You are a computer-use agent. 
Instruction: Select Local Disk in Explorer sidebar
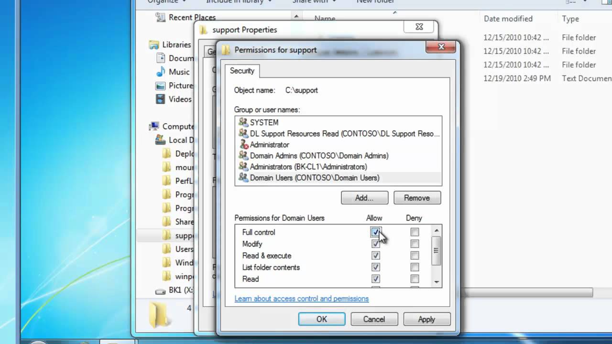point(175,140)
